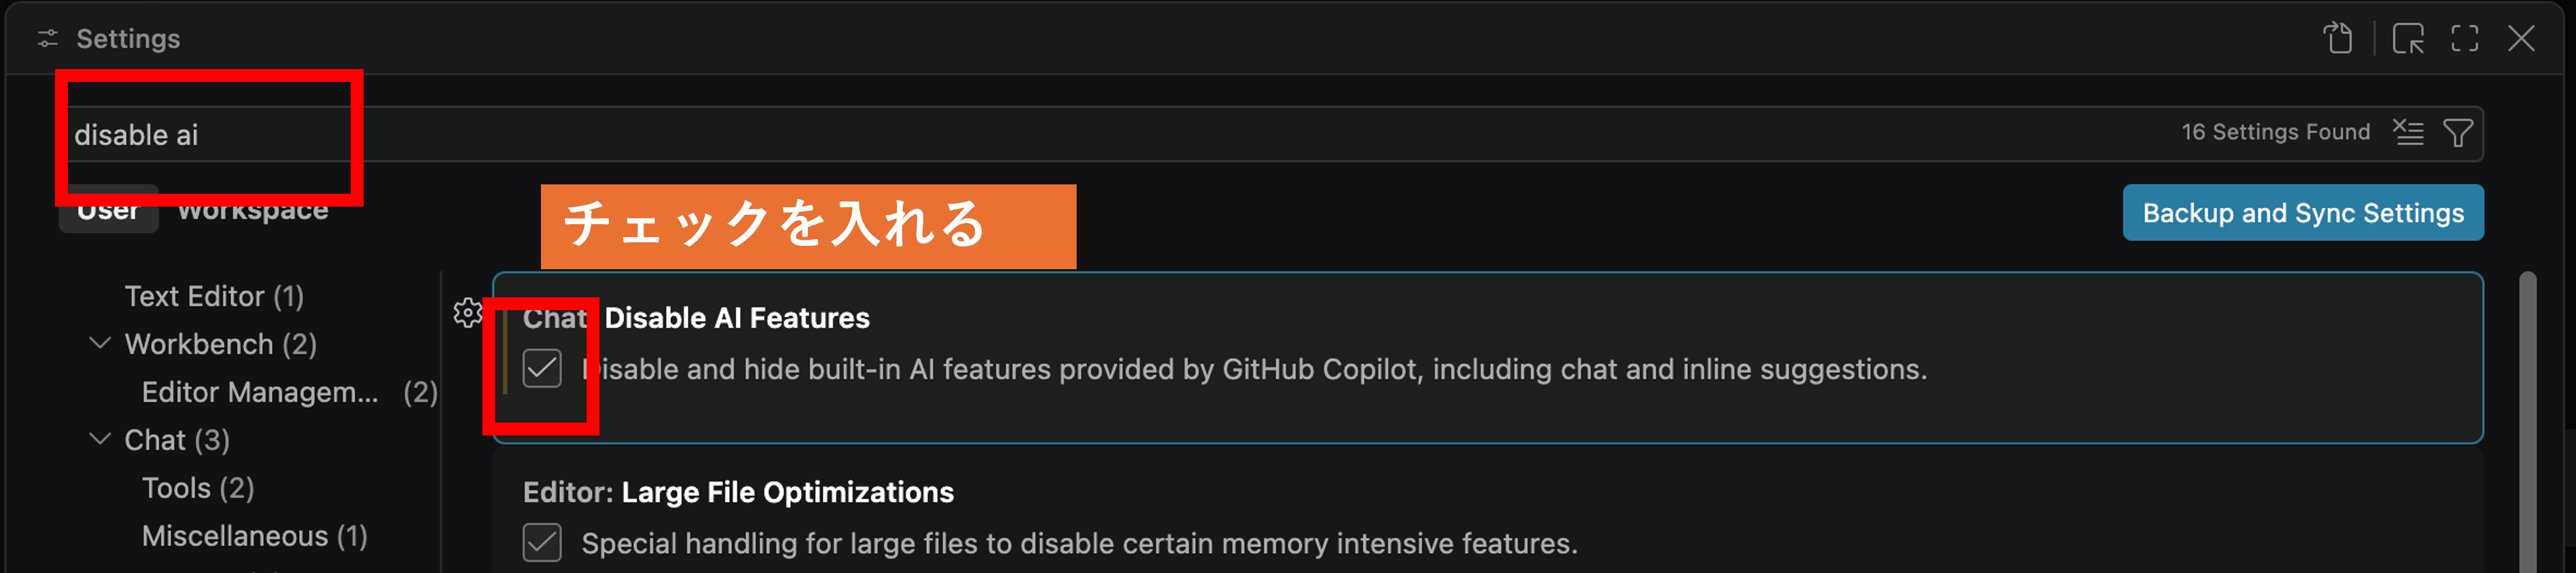Click the settings list vertical scrollbar
The image size is (2576, 573).
pos(2527,420)
